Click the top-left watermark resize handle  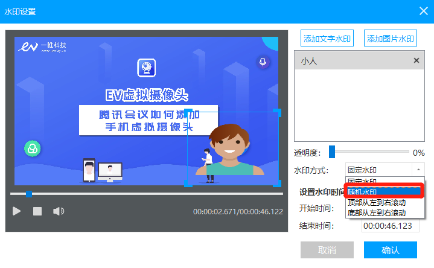pyautogui.click(x=188, y=113)
